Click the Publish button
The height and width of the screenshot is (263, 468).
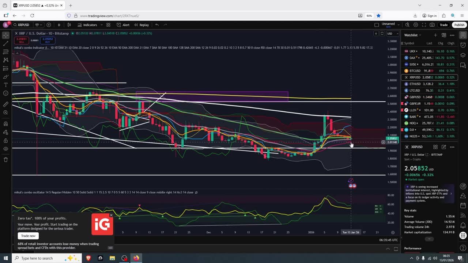pyautogui.click(x=459, y=25)
